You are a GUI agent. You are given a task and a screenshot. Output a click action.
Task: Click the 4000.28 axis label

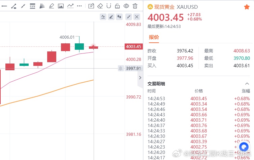click(x=133, y=59)
